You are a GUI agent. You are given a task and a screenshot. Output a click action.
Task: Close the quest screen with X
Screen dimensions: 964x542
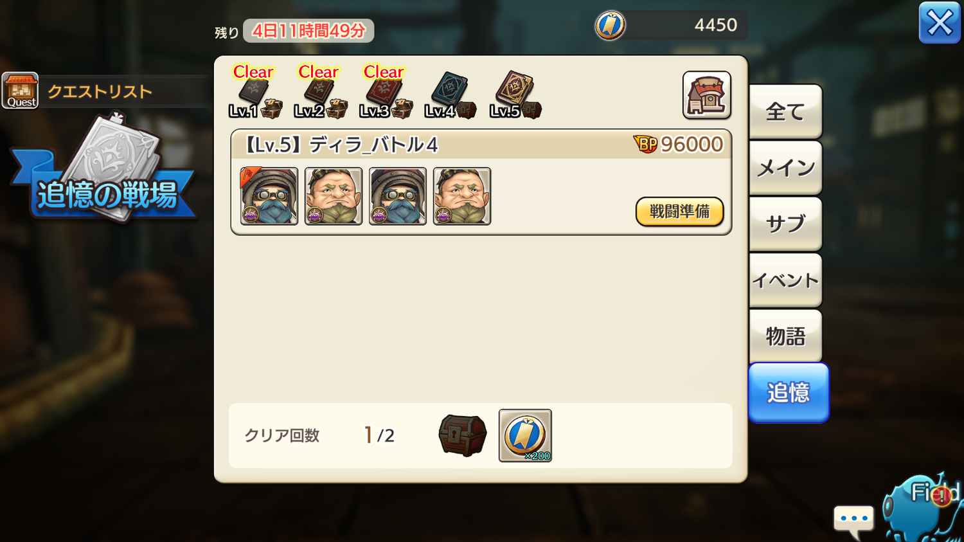[940, 23]
